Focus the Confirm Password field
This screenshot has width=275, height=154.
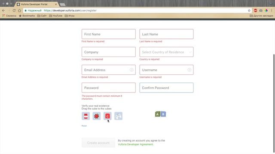[166, 88]
